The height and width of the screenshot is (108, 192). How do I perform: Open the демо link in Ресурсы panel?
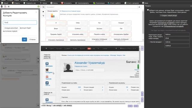click(x=165, y=25)
